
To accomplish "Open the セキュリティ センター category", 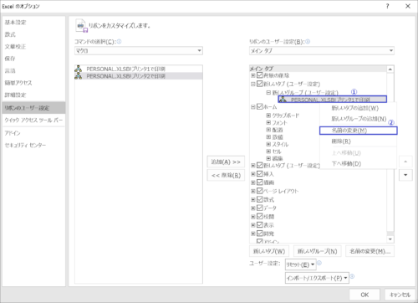I will pos(33,145).
